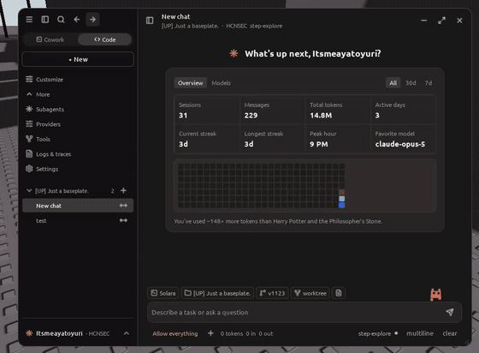Start a session with + New button

point(78,59)
